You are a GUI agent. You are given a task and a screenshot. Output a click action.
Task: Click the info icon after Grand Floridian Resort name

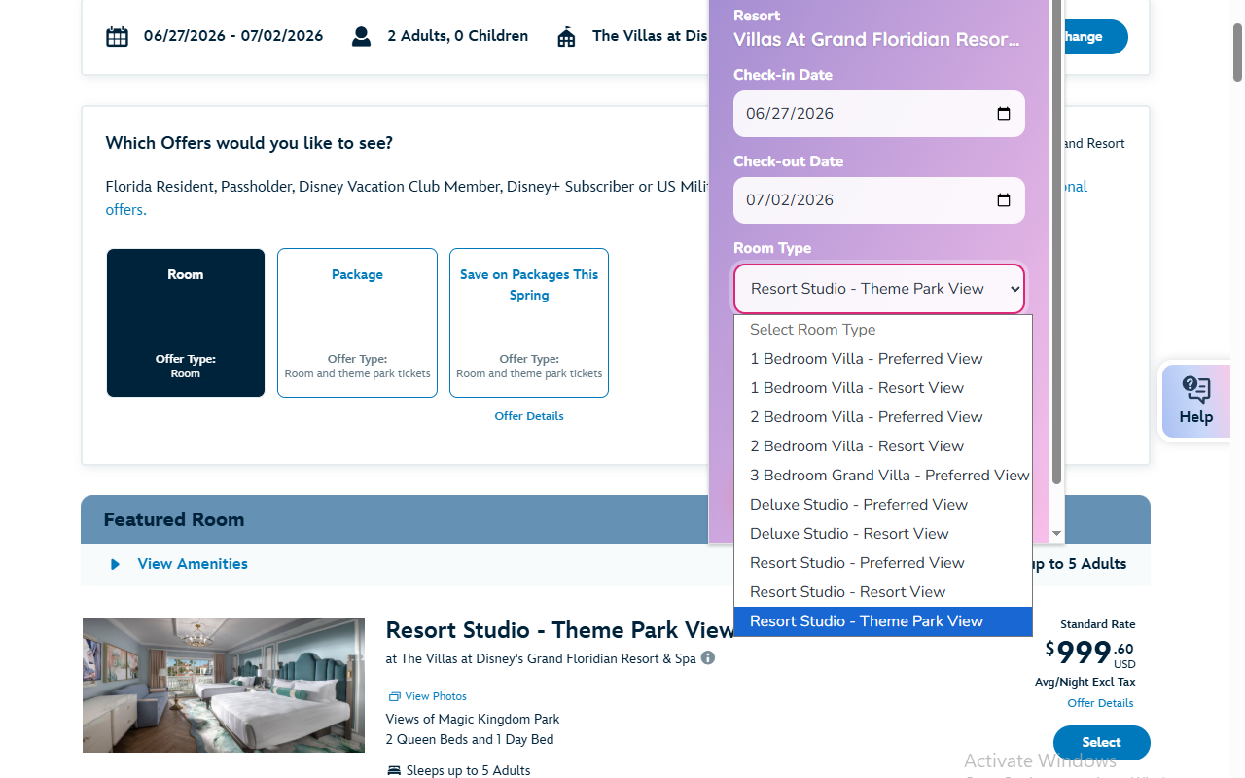pos(707,657)
